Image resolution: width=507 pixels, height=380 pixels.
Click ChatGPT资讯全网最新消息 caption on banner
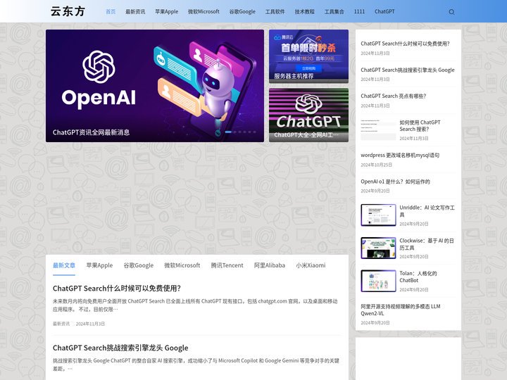91,132
